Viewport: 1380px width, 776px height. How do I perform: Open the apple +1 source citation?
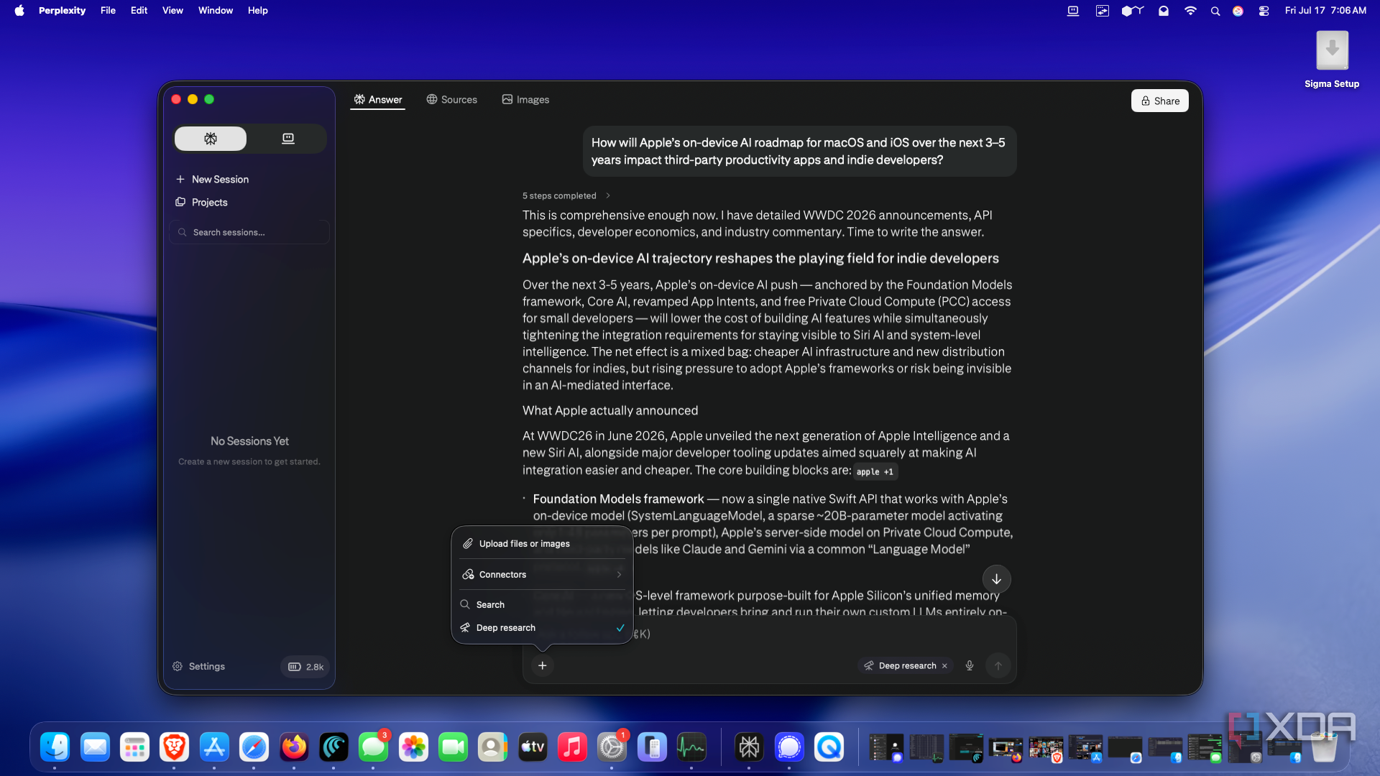[875, 472]
